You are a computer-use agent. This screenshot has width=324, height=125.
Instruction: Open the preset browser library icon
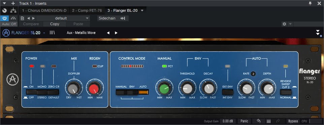coord(52,33)
